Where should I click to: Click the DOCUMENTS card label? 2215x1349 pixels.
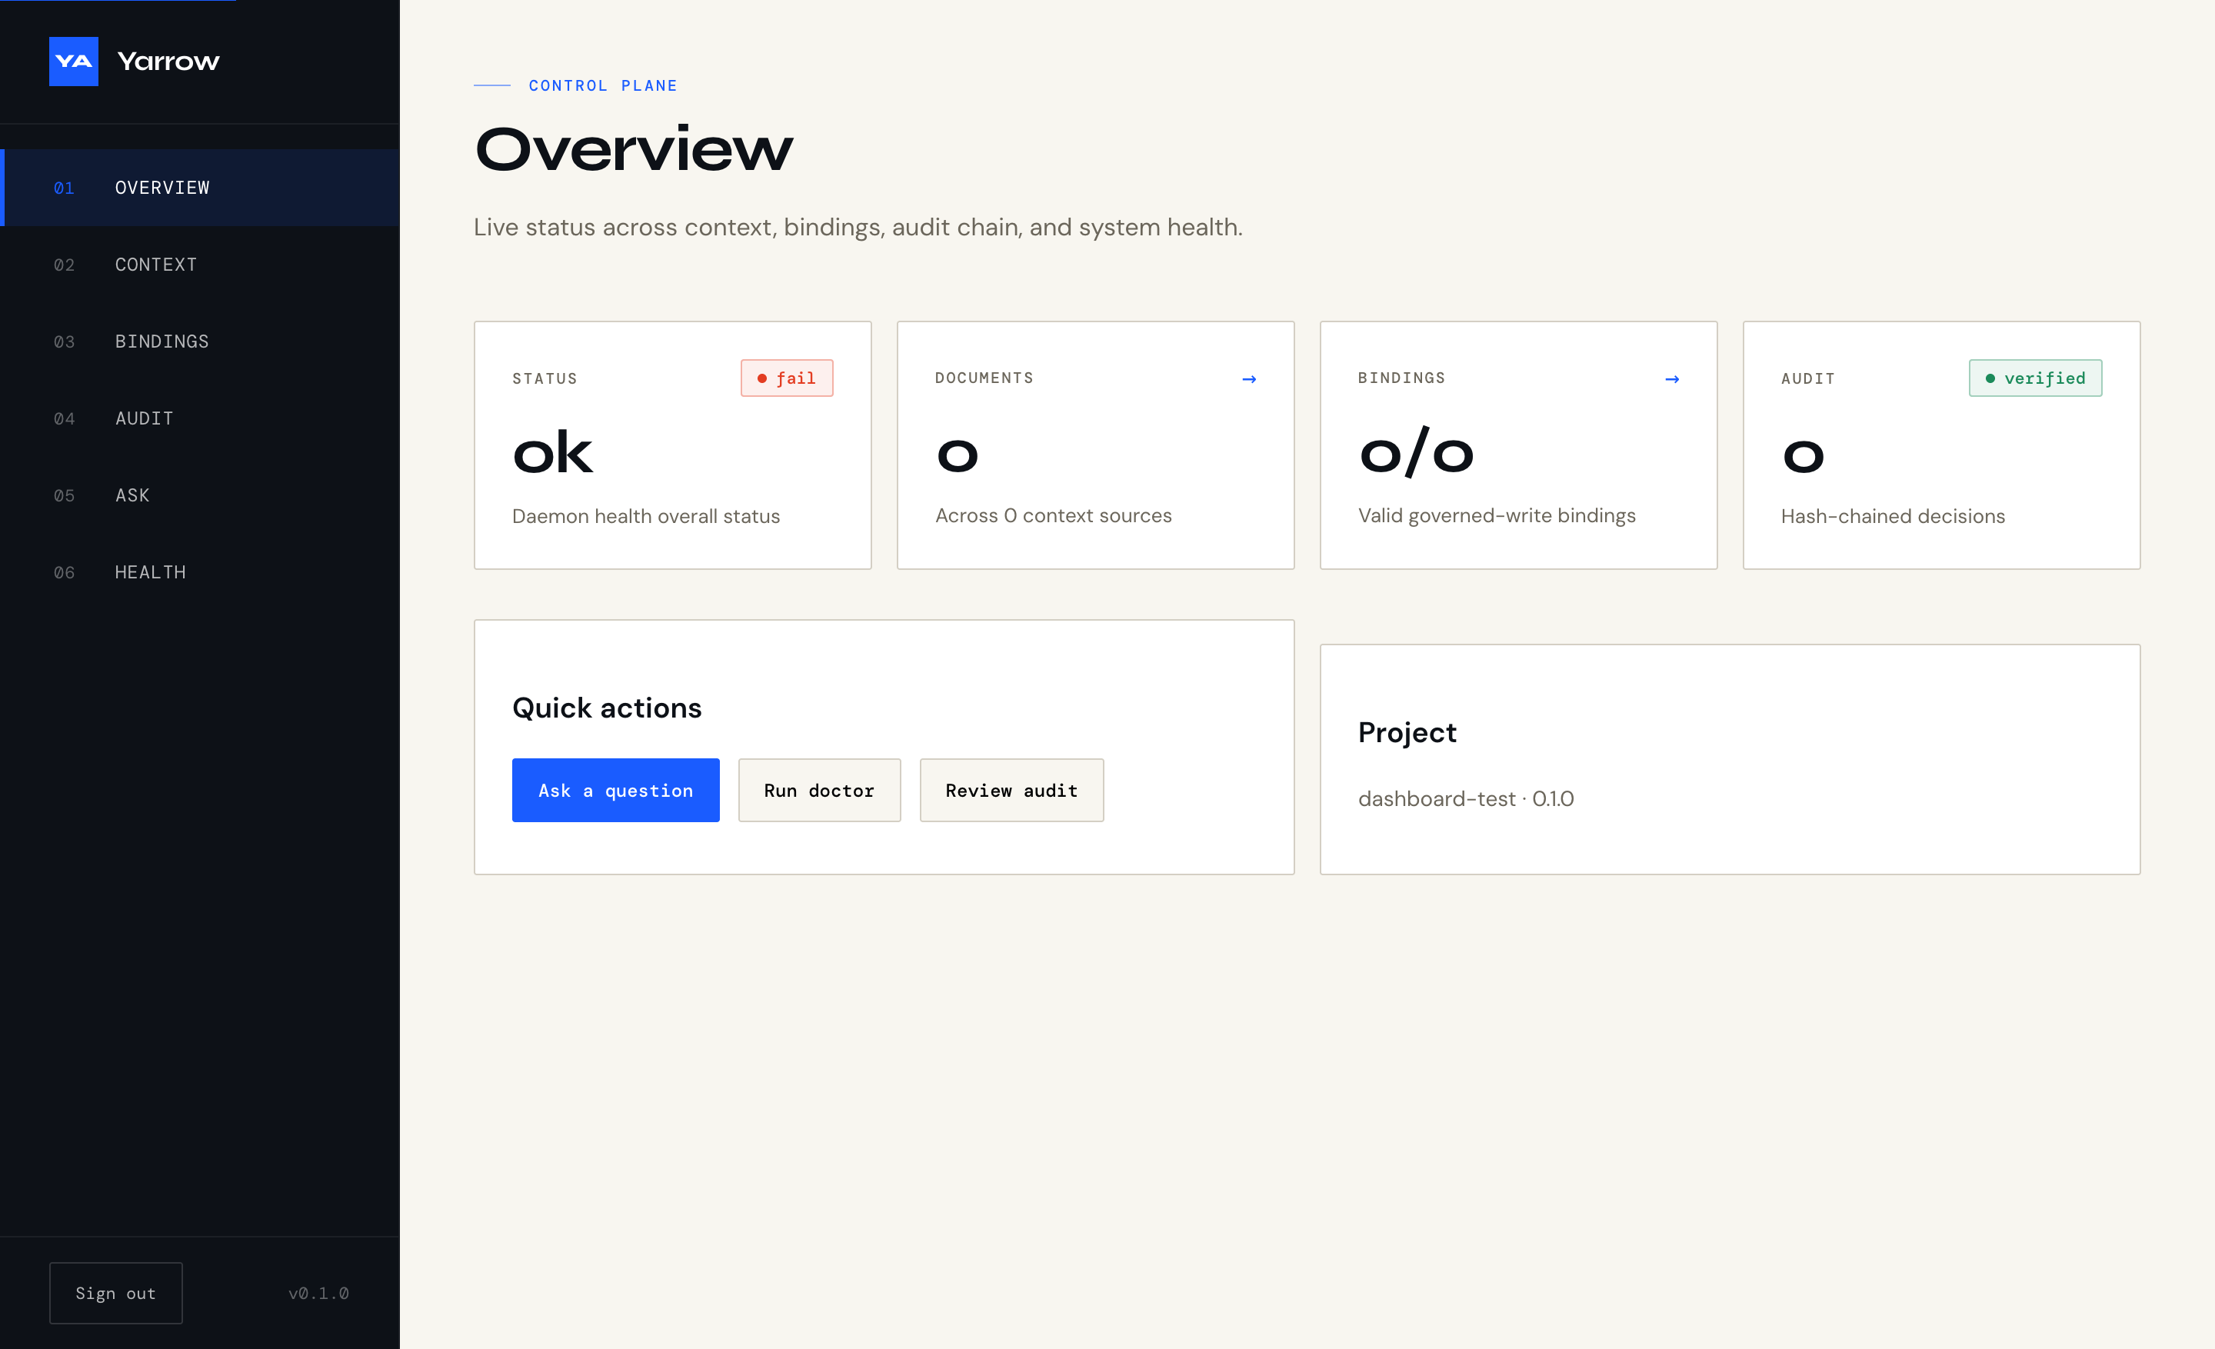point(984,378)
